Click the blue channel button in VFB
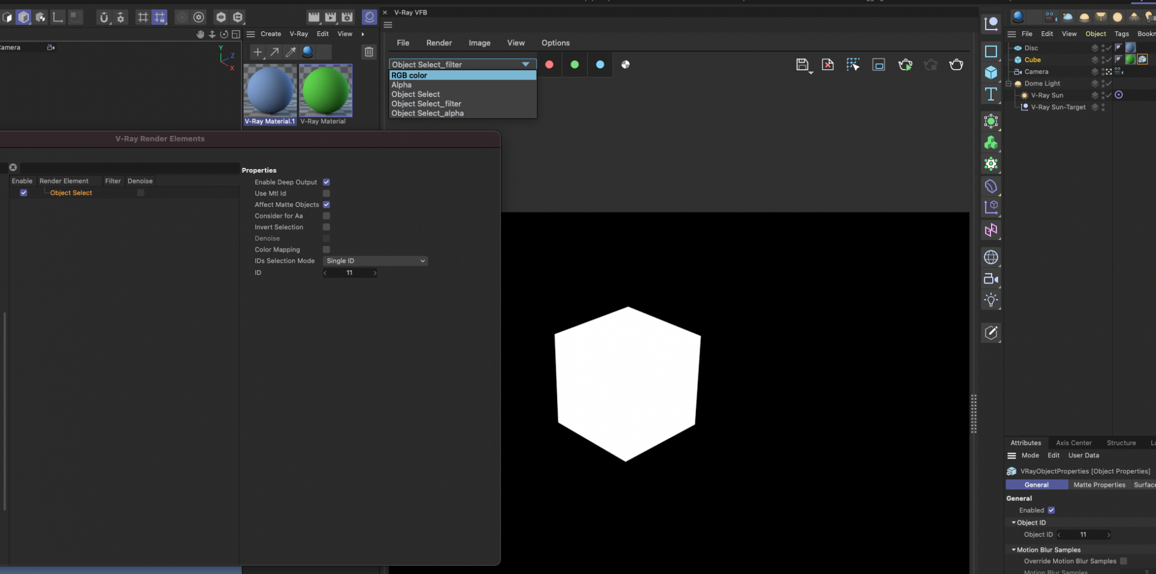Screen dimensions: 1156x574 [600, 64]
